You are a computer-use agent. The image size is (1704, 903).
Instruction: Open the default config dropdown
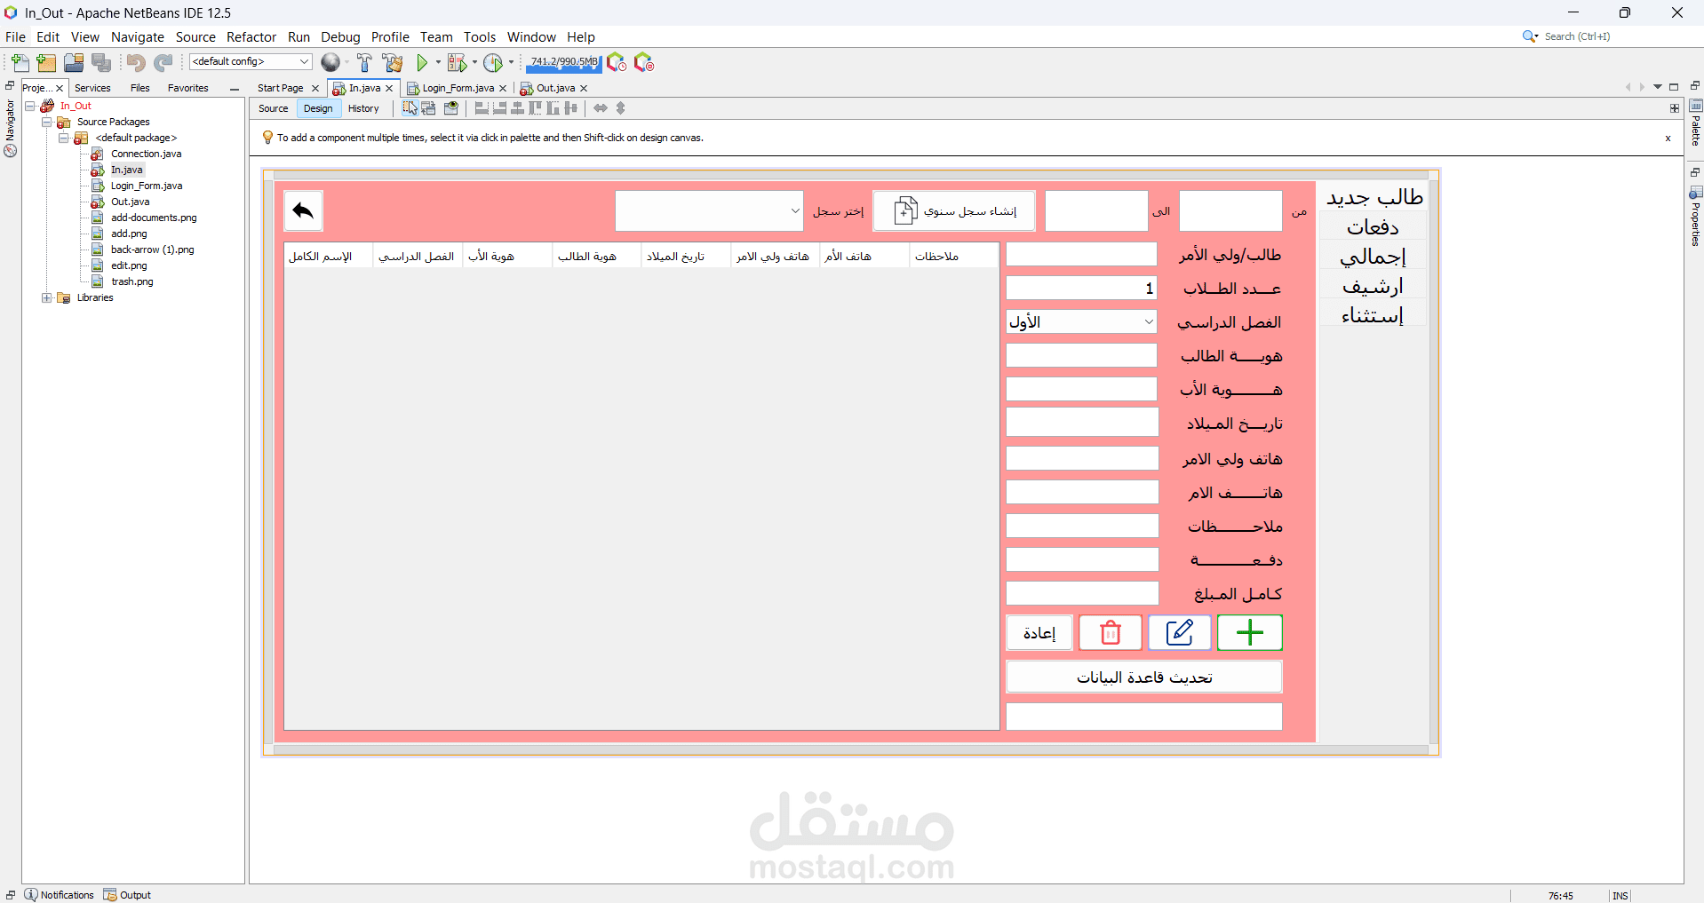click(251, 61)
